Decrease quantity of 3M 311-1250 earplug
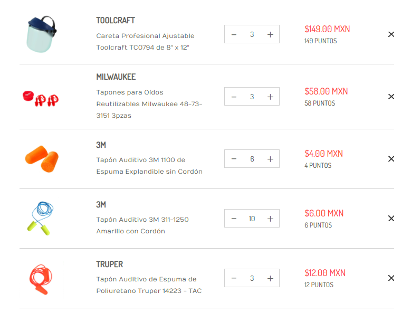 234,219
